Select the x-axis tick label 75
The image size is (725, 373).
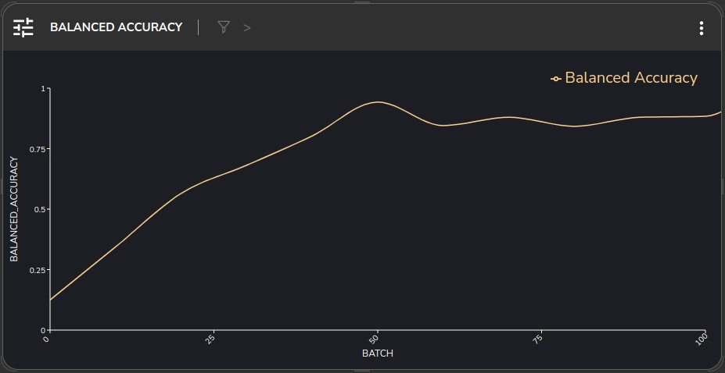[x=538, y=339]
